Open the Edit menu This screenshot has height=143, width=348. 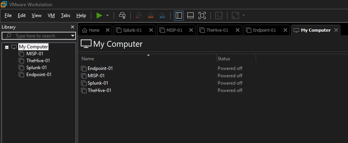tap(22, 15)
